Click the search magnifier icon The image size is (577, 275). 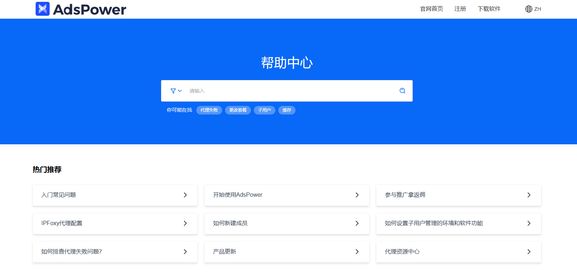click(x=402, y=91)
